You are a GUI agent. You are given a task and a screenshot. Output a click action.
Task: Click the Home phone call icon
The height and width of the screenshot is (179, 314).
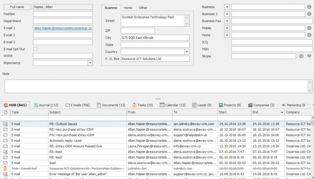[309, 35]
